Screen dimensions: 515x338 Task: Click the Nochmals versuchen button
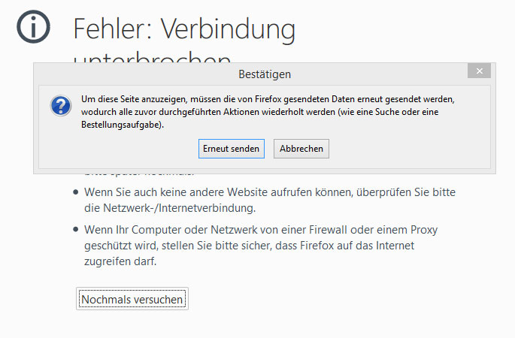pos(132,299)
